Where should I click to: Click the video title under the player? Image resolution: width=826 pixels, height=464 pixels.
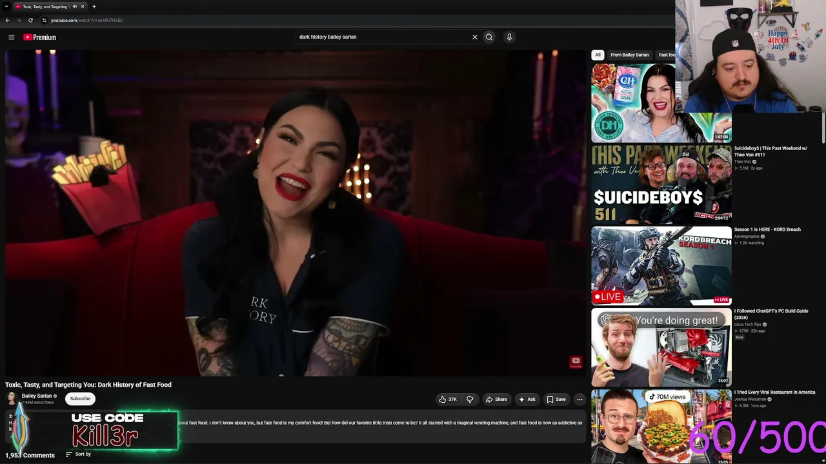88,385
